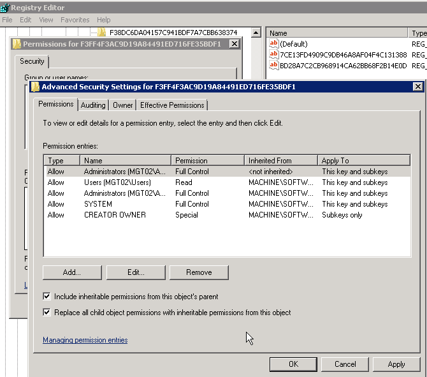Click string icon of BD28A7C2CB968914CA62BB68F2B14E0D value
This screenshot has width=427, height=377.
point(273,66)
